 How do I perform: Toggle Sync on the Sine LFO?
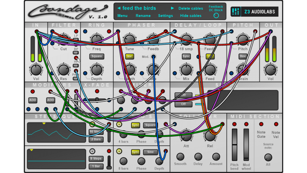[136, 152]
